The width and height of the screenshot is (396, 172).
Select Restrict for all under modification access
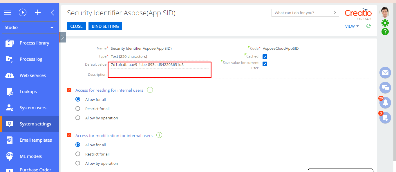78,154
